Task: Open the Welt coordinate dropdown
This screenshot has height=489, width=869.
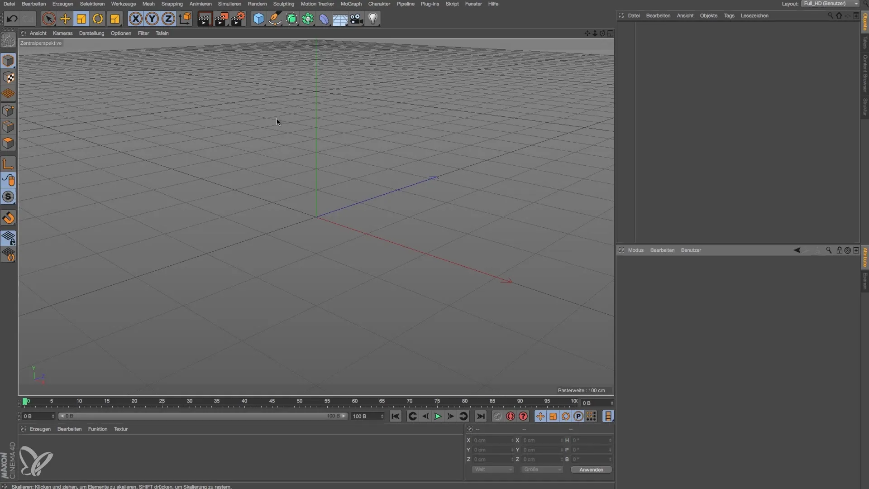Action: tap(493, 470)
